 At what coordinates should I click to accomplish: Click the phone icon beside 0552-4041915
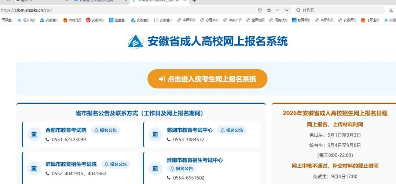pos(47,174)
